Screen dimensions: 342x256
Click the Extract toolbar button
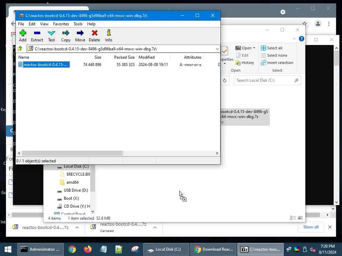37,36
